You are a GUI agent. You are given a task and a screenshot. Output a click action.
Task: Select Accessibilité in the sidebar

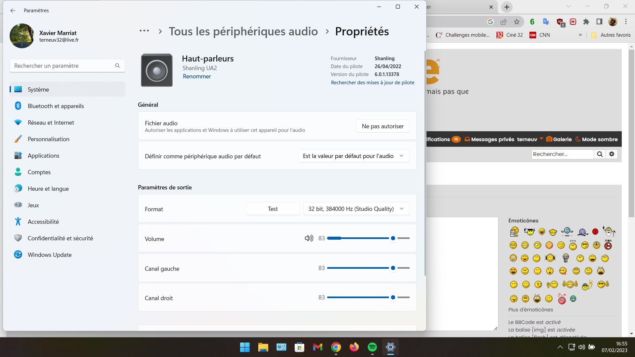coord(43,222)
